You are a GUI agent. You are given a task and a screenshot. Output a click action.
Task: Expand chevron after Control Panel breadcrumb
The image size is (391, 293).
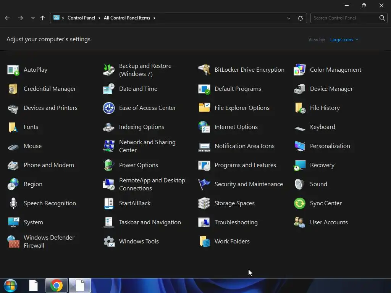point(99,18)
